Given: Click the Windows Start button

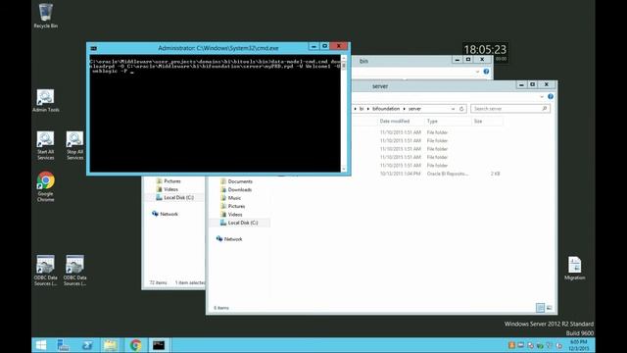Looking at the screenshot, I should 41,345.
